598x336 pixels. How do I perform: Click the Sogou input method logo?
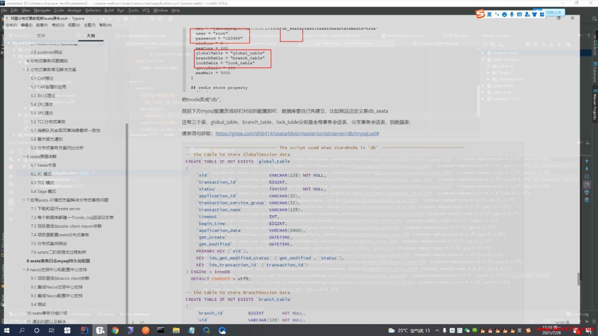pyautogui.click(x=480, y=14)
